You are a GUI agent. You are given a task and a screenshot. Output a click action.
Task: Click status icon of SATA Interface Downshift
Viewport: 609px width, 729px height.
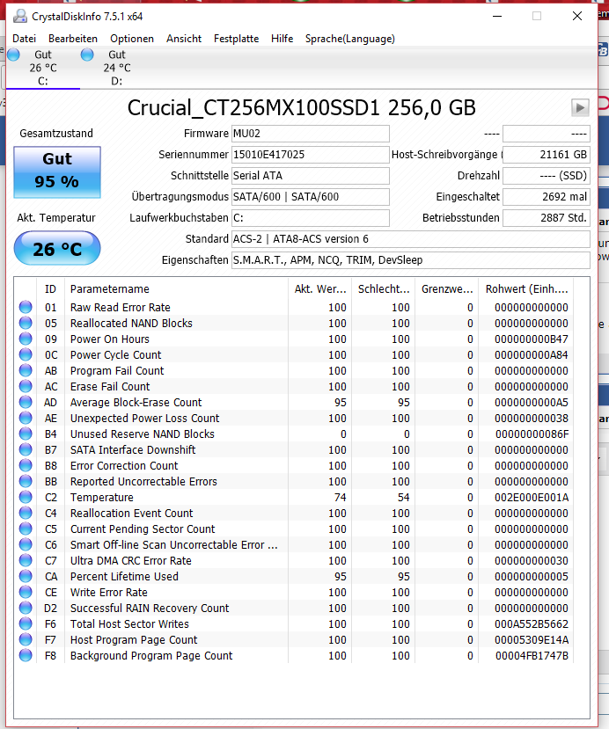(x=26, y=449)
